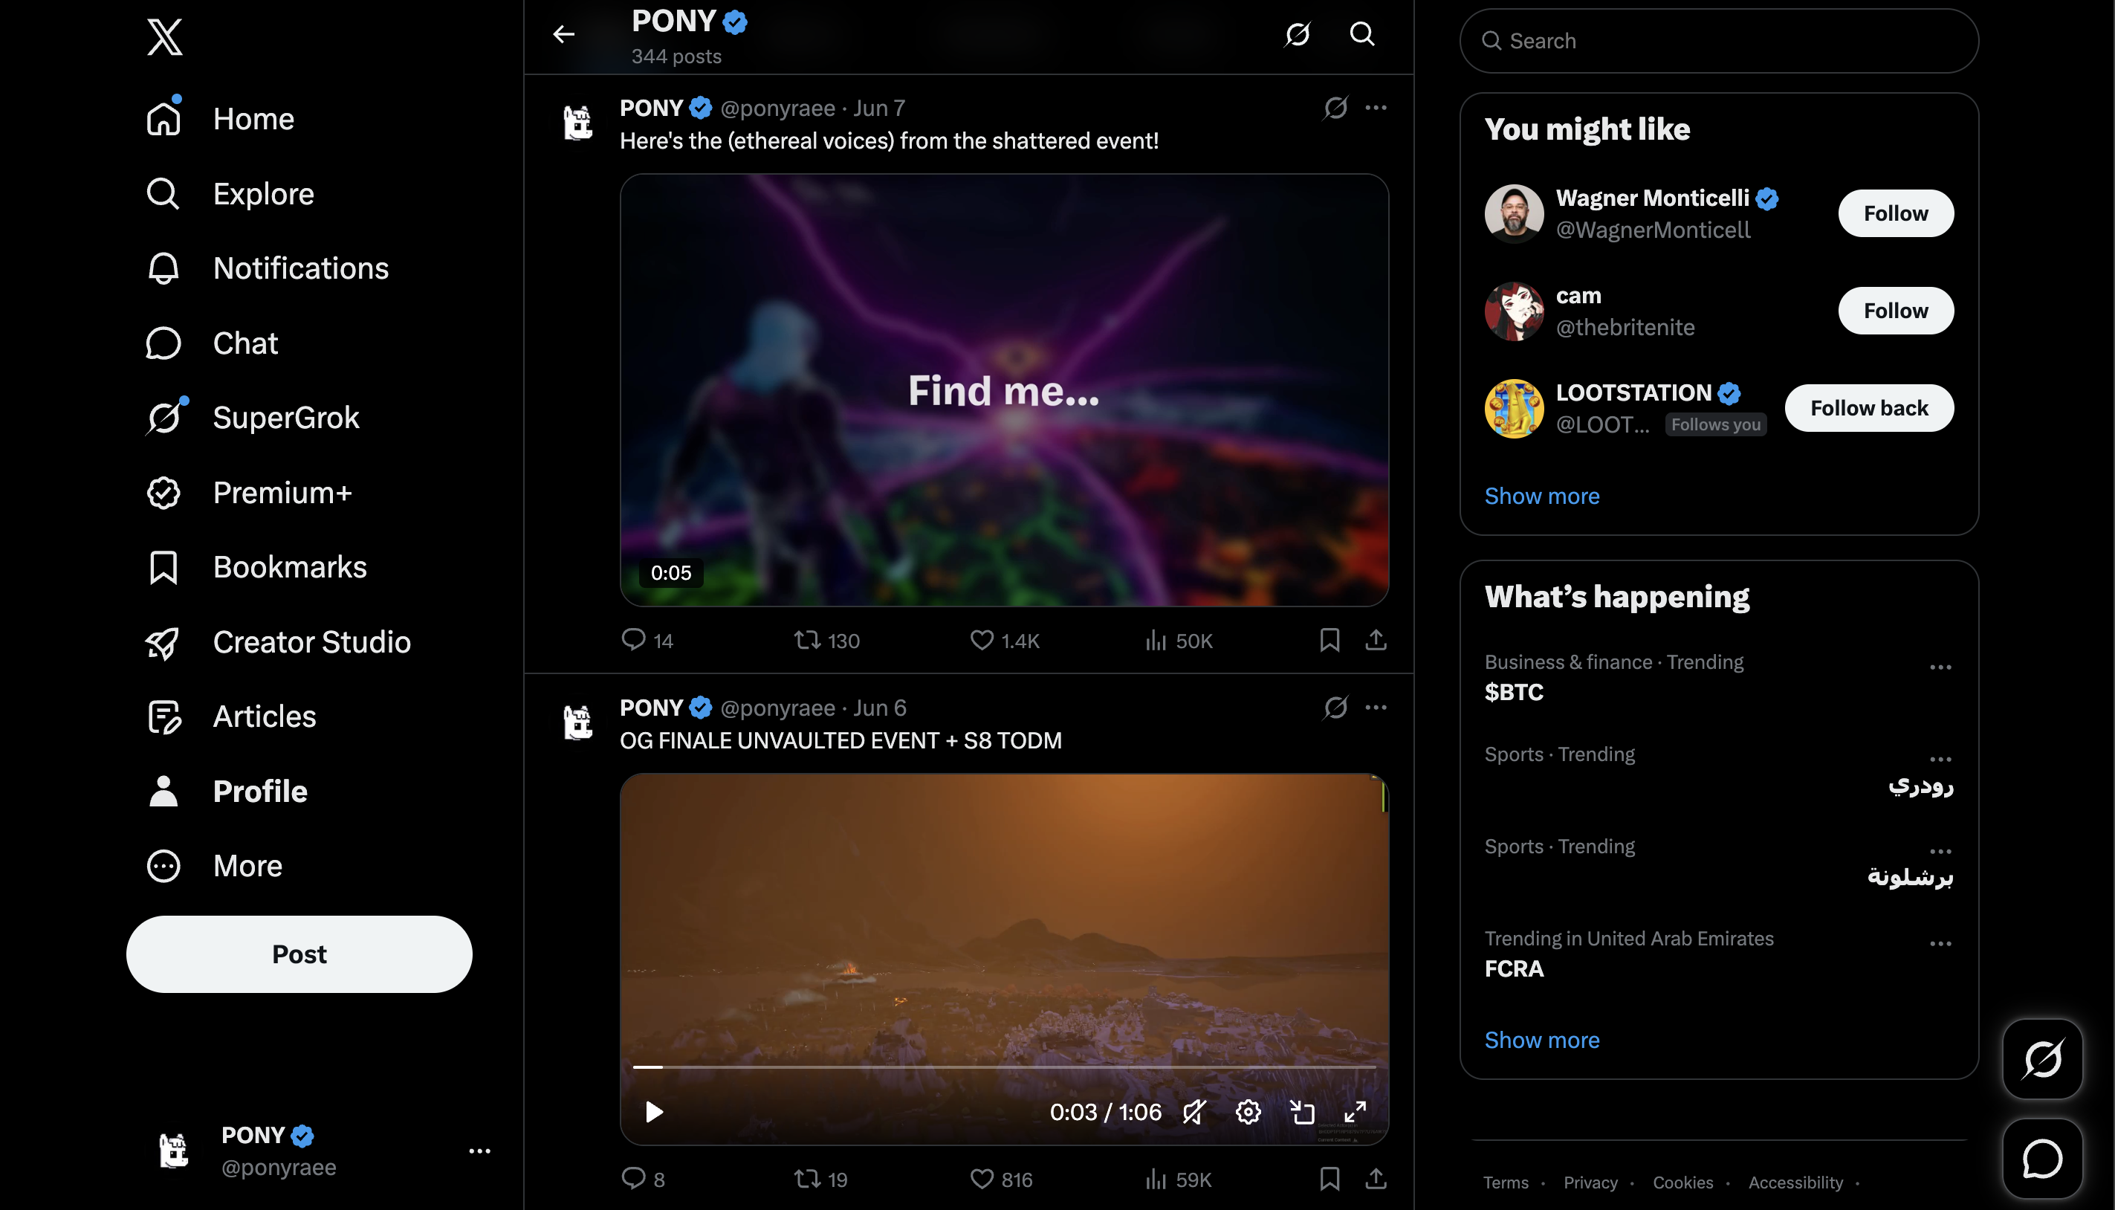Open Grok from the profile header

coord(1297,34)
